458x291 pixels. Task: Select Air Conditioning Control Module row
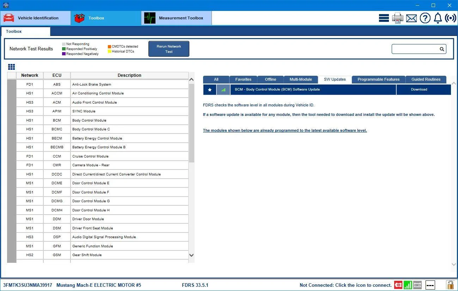(102, 93)
